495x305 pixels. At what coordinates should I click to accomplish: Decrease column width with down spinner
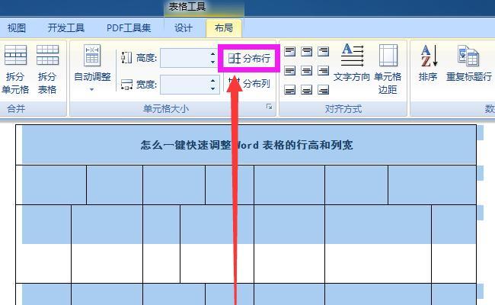[213, 88]
